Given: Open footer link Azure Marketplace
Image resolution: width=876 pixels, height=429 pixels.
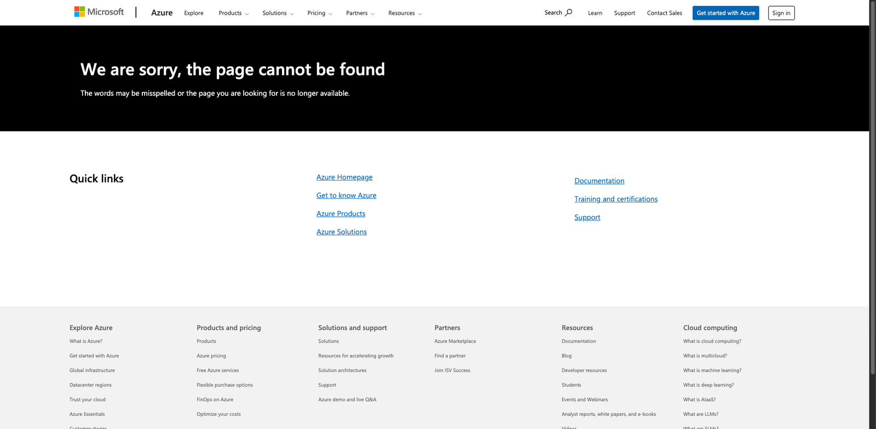Looking at the screenshot, I should (x=455, y=341).
